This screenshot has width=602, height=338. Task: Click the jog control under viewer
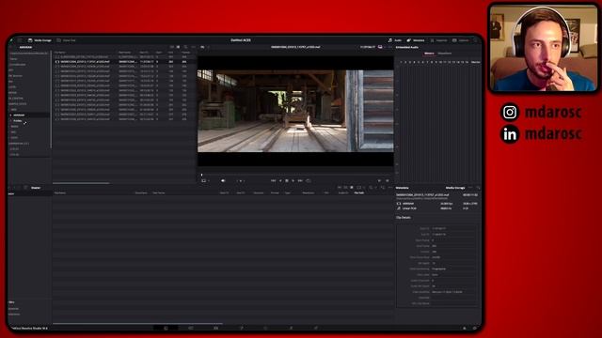click(241, 180)
